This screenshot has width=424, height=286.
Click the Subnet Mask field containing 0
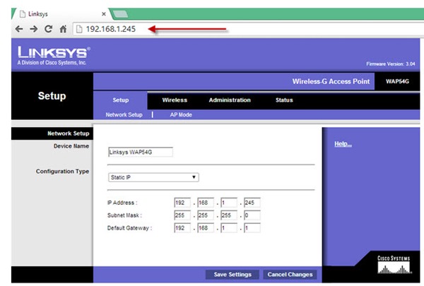tap(252, 215)
